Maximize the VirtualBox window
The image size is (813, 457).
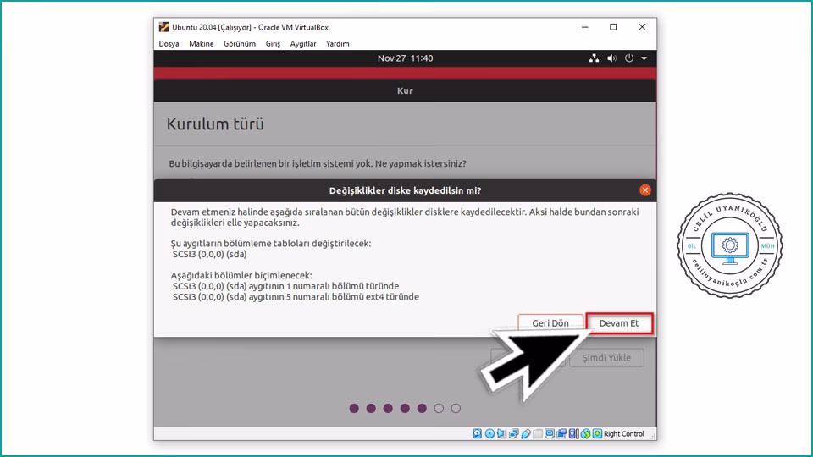click(x=613, y=27)
